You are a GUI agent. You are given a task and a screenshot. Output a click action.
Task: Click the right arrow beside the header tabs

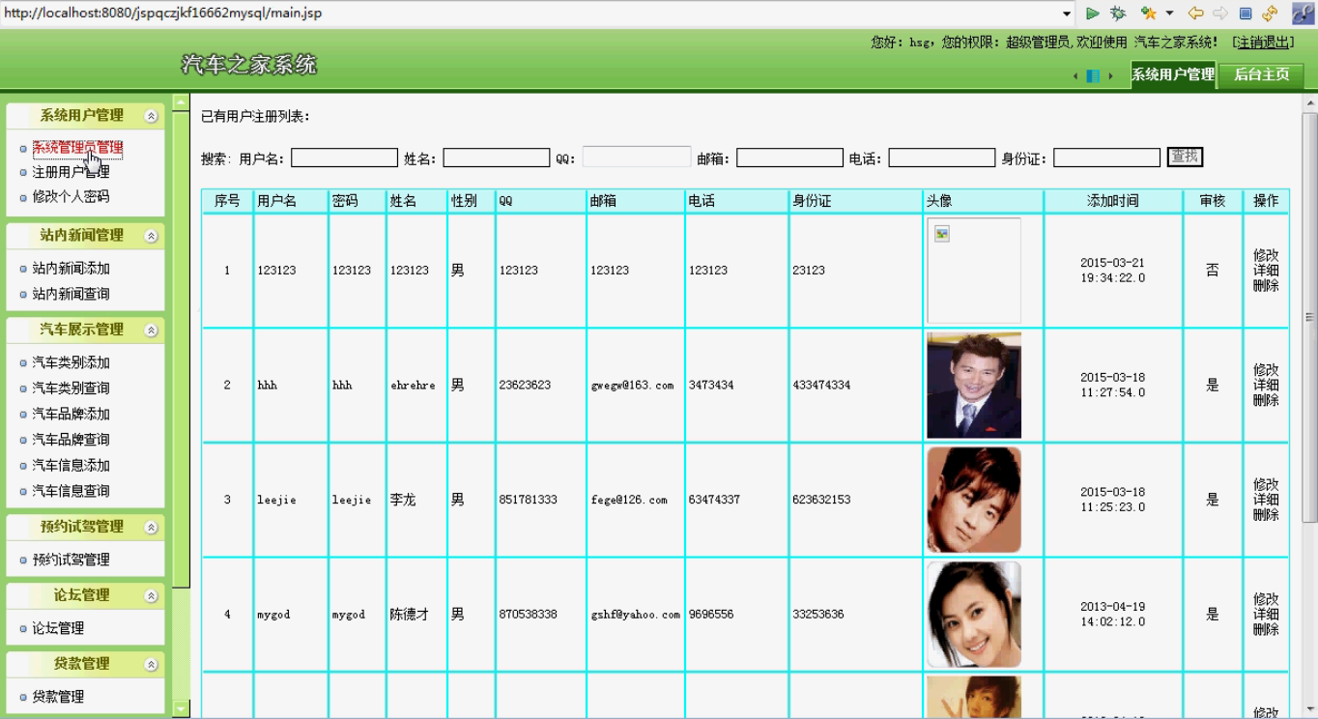1110,76
